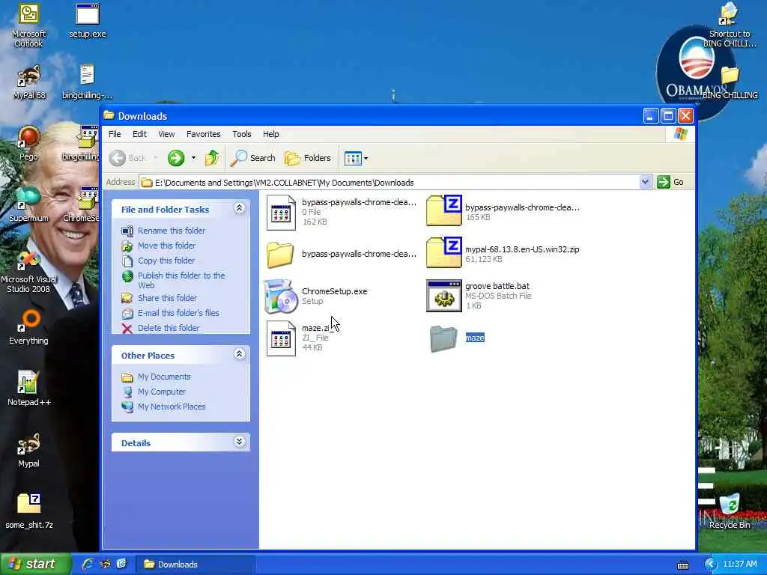Click the Go button beside address bar

click(x=670, y=183)
